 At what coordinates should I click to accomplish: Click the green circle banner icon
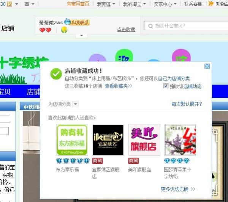(124, 56)
